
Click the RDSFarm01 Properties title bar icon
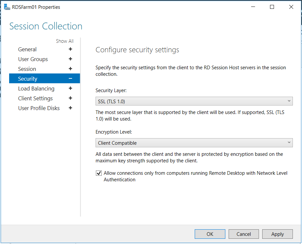[7, 7]
